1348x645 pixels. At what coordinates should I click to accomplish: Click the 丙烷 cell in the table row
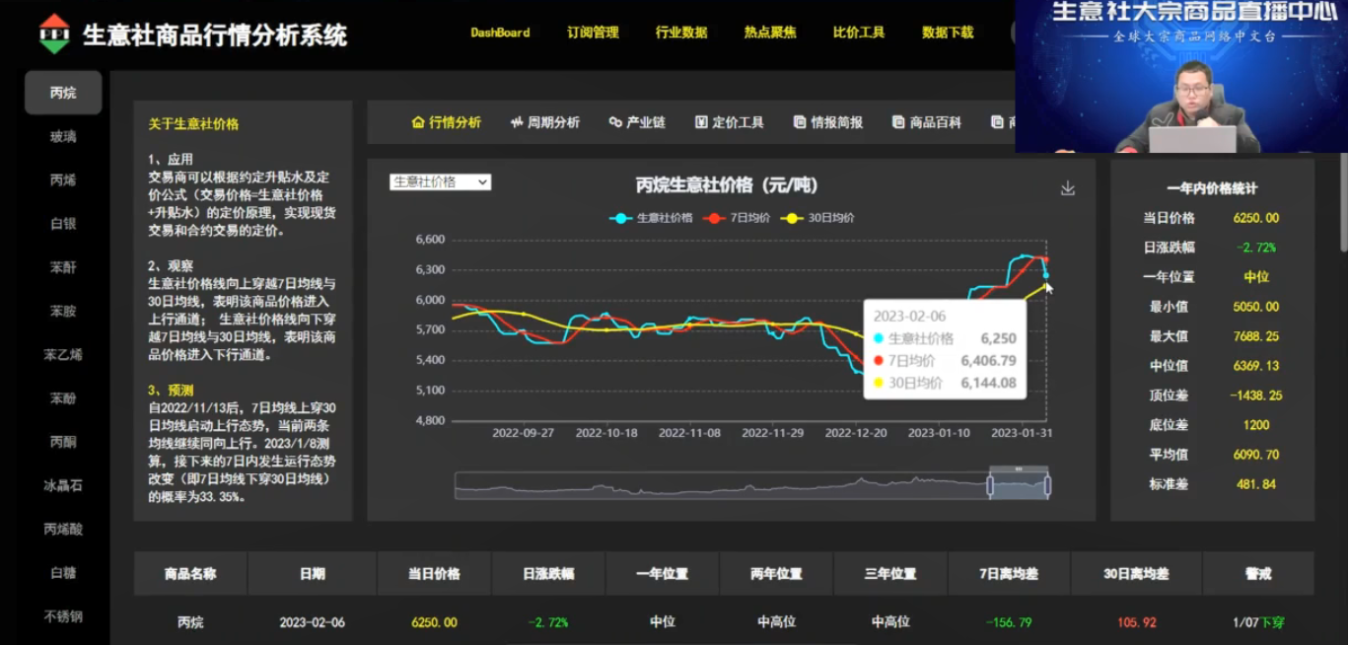tap(190, 622)
